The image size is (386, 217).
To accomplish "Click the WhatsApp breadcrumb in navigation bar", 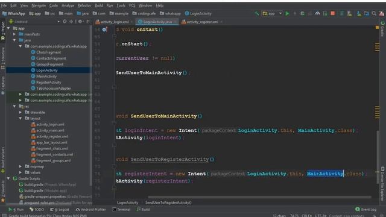I will coord(14,13).
